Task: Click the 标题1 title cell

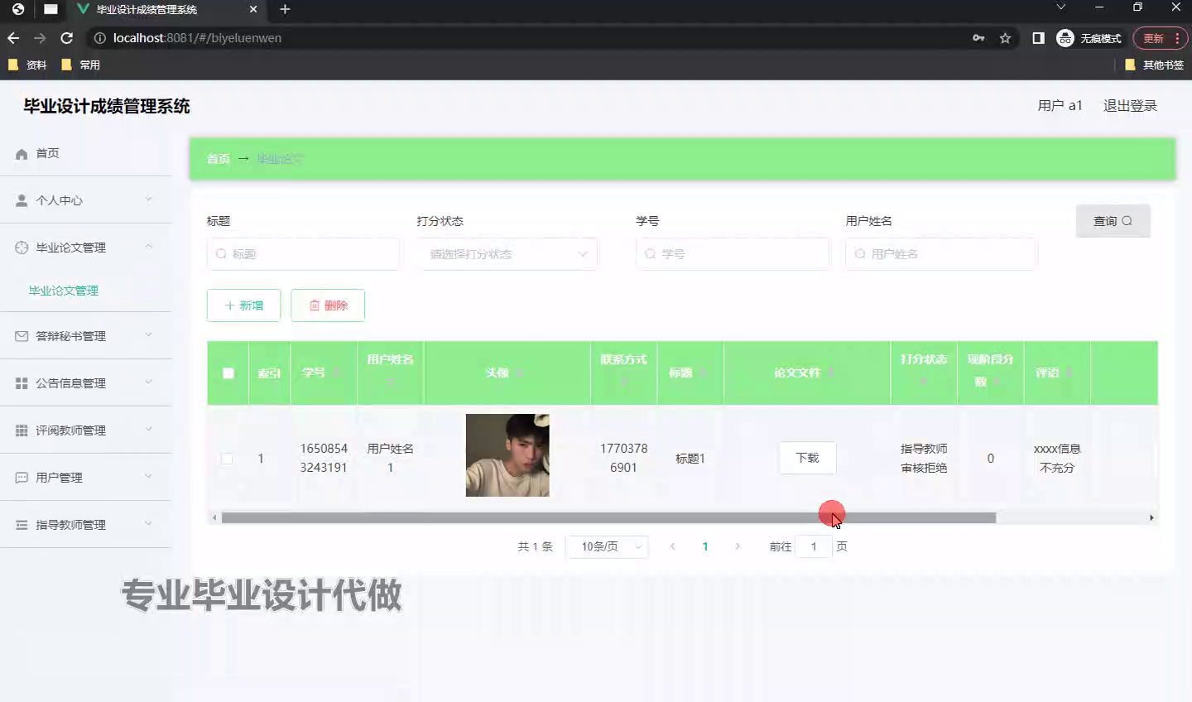Action: point(690,459)
